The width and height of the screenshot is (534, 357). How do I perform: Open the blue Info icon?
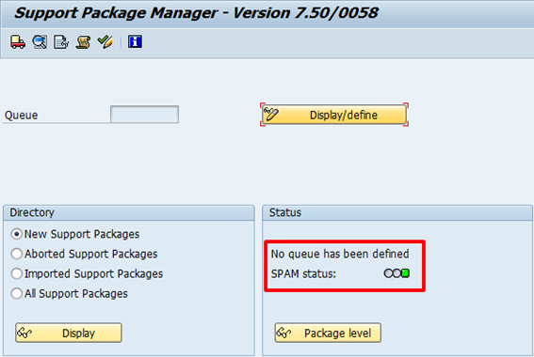135,41
